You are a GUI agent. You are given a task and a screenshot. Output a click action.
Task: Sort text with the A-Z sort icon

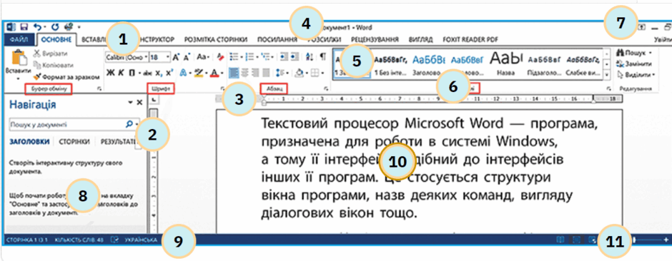[x=310, y=57]
